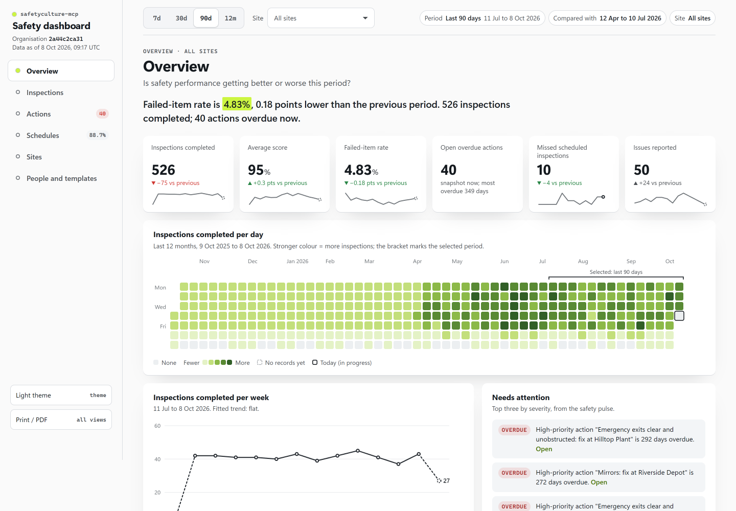Switch the time range to 7d

(157, 18)
